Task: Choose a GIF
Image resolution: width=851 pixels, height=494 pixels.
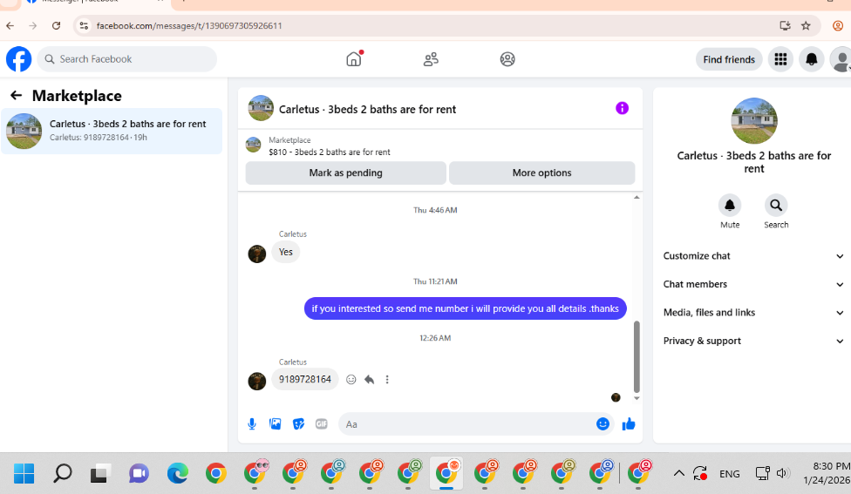Action: (x=321, y=424)
